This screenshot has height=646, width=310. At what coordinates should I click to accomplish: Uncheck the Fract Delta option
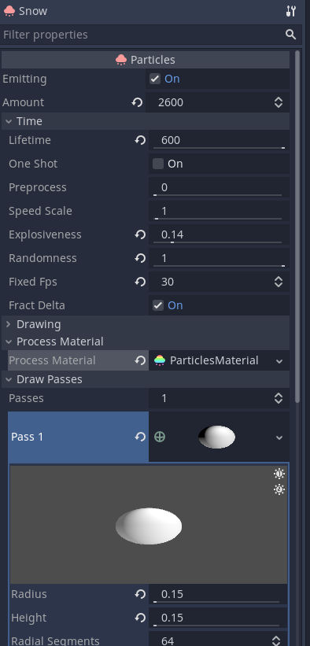pyautogui.click(x=158, y=305)
